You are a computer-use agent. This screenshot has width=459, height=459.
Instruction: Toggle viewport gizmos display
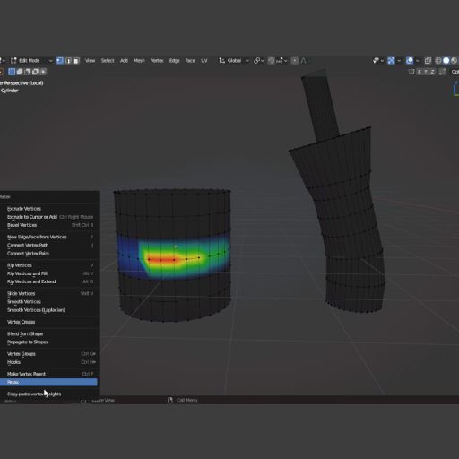pyautogui.click(x=391, y=61)
